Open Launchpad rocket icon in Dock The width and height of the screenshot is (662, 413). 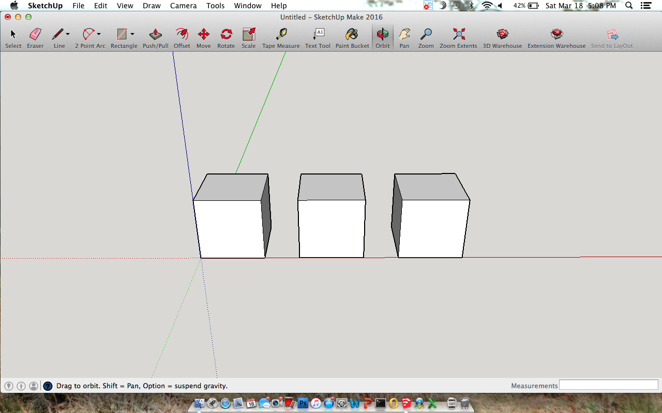pos(213,403)
